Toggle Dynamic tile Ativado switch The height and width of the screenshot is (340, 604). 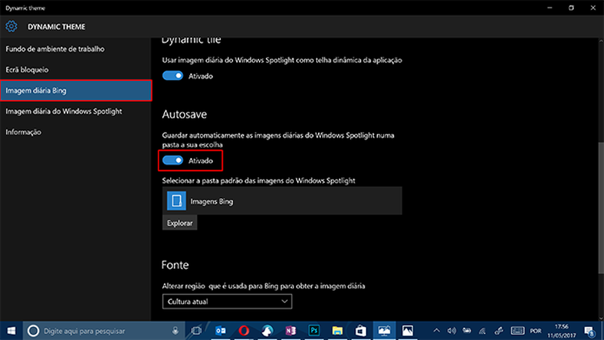click(172, 76)
